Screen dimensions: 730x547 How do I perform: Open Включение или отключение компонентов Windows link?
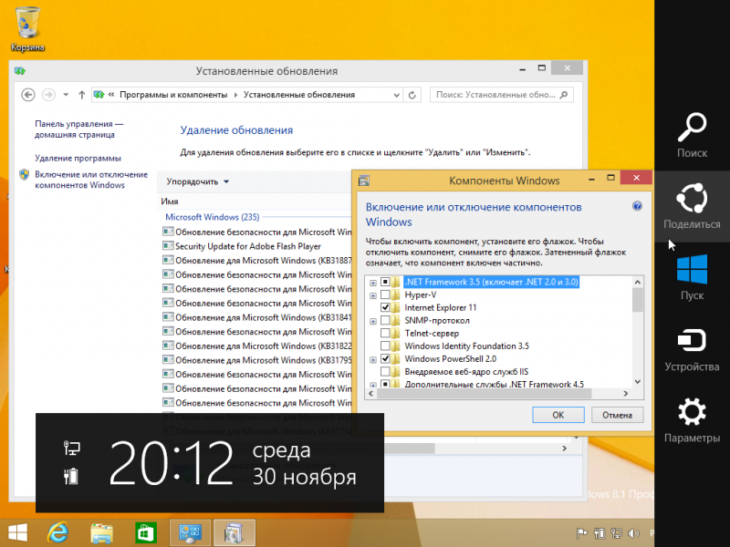point(91,180)
